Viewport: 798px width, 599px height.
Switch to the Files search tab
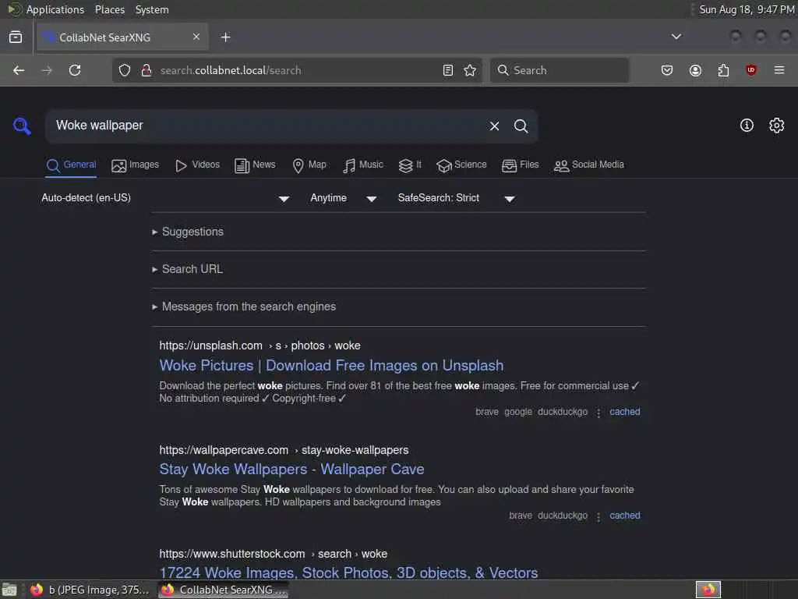520,165
